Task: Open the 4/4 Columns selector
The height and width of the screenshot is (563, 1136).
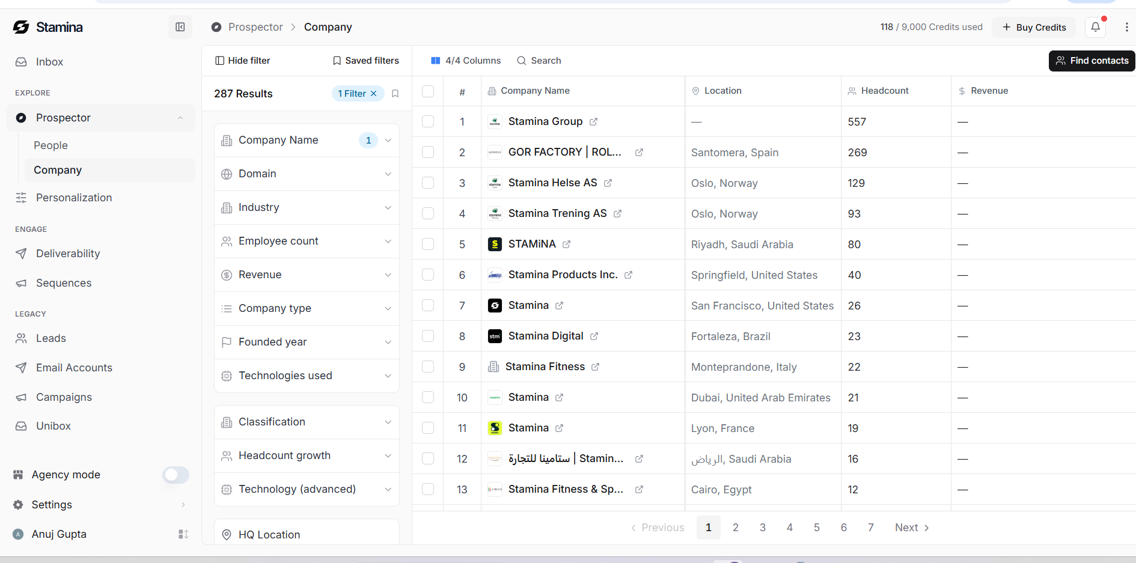Action: click(466, 61)
